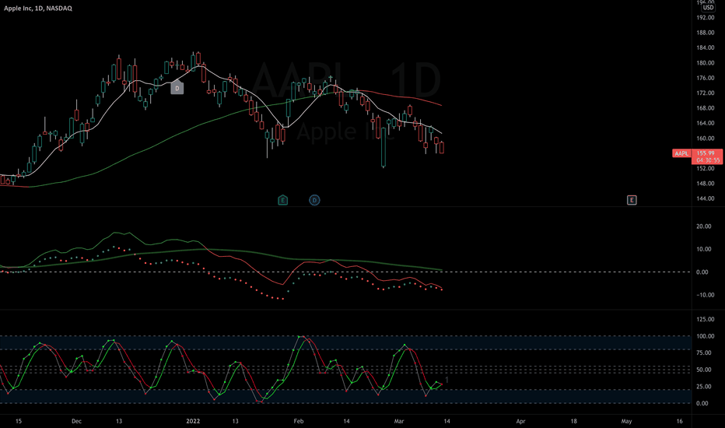
Task: Click the 184.00 price scale label
Action: 705,47
